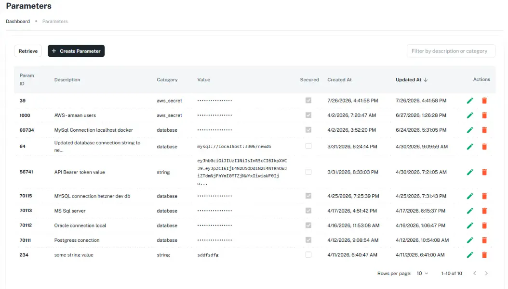Viewport: 508px width, 289px height.
Task: Select the Parameters breadcrumb text
Action: tap(55, 21)
